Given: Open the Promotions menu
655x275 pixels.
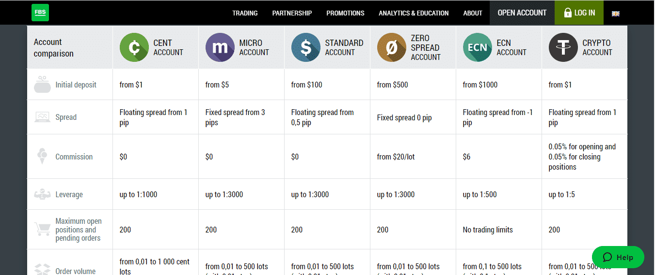Looking at the screenshot, I should [x=345, y=13].
